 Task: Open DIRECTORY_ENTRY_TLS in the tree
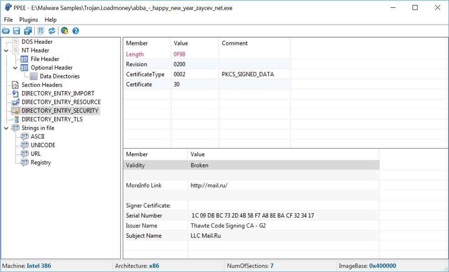coord(52,119)
